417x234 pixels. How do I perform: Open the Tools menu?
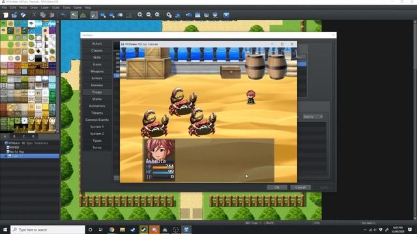[x=66, y=8]
